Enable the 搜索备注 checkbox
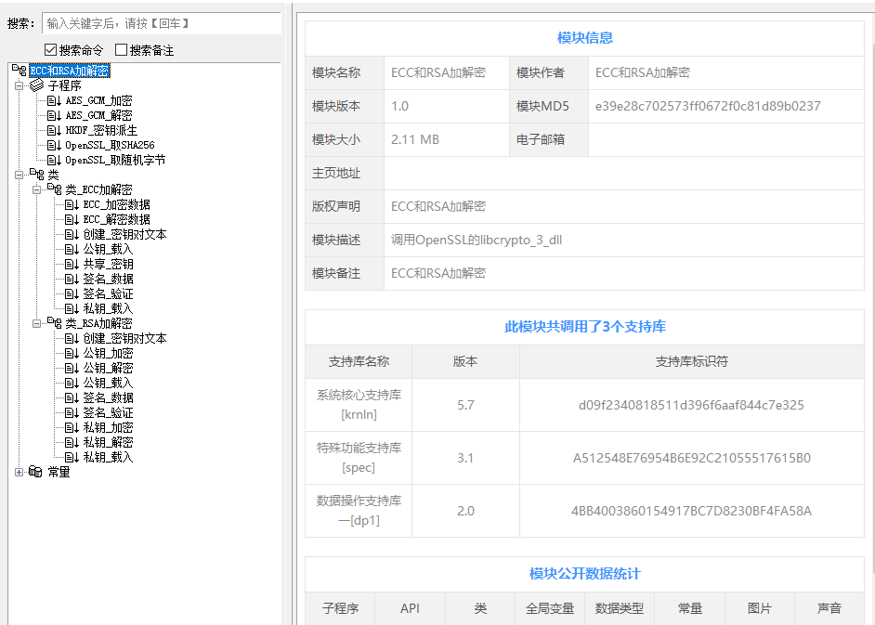875x625 pixels. (x=121, y=49)
